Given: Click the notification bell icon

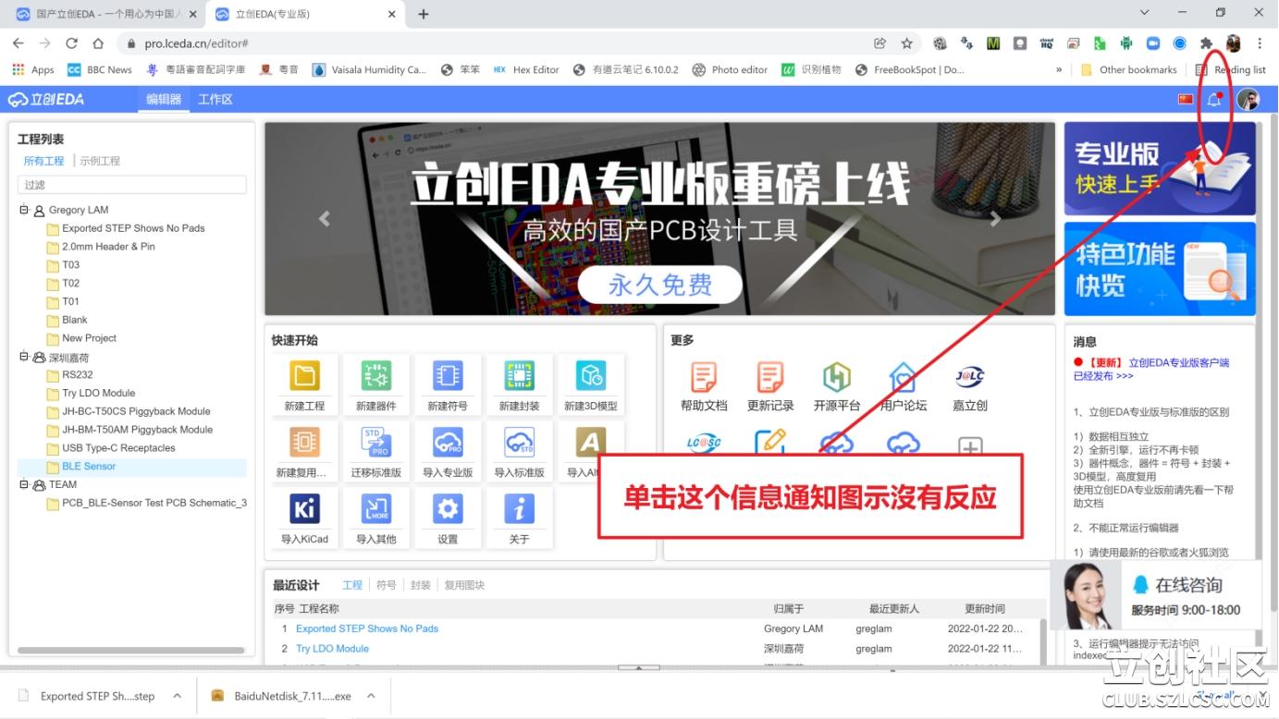Looking at the screenshot, I should (1214, 99).
